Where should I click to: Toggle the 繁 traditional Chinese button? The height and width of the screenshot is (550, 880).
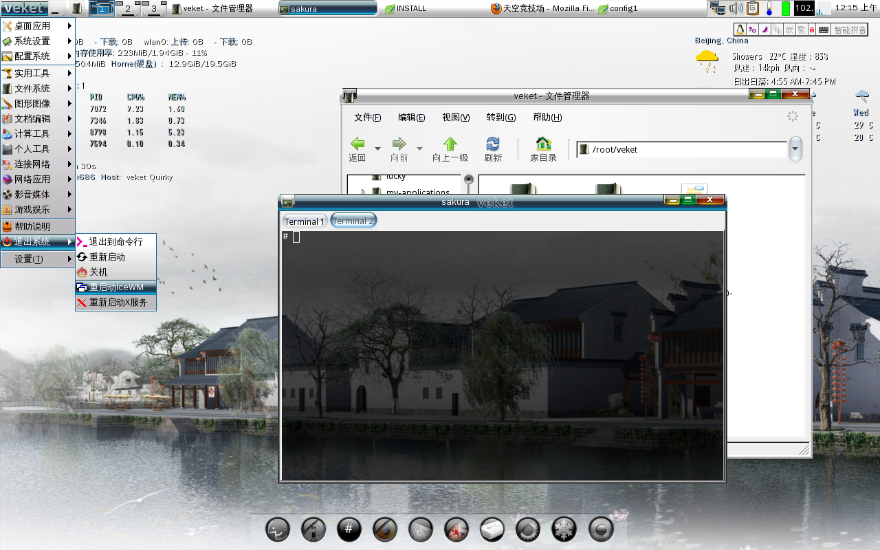point(800,30)
